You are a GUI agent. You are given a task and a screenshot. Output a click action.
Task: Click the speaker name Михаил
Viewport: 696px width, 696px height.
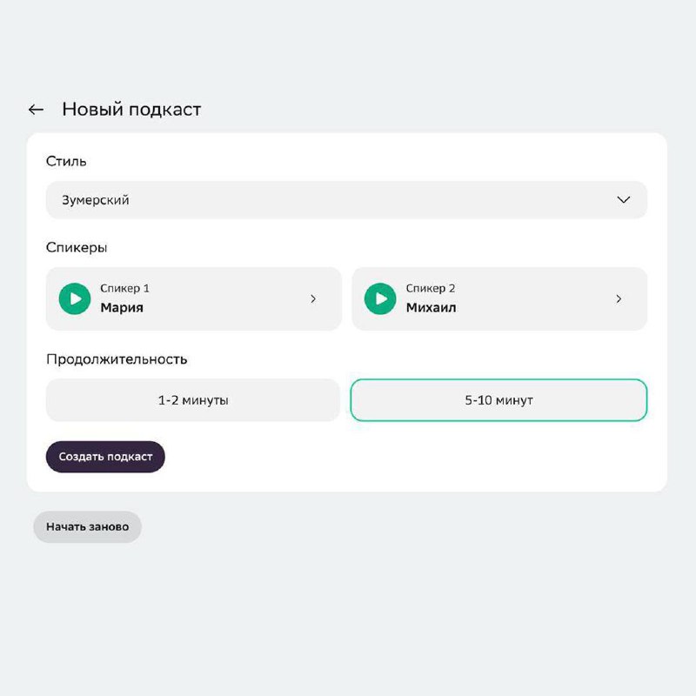click(x=431, y=307)
